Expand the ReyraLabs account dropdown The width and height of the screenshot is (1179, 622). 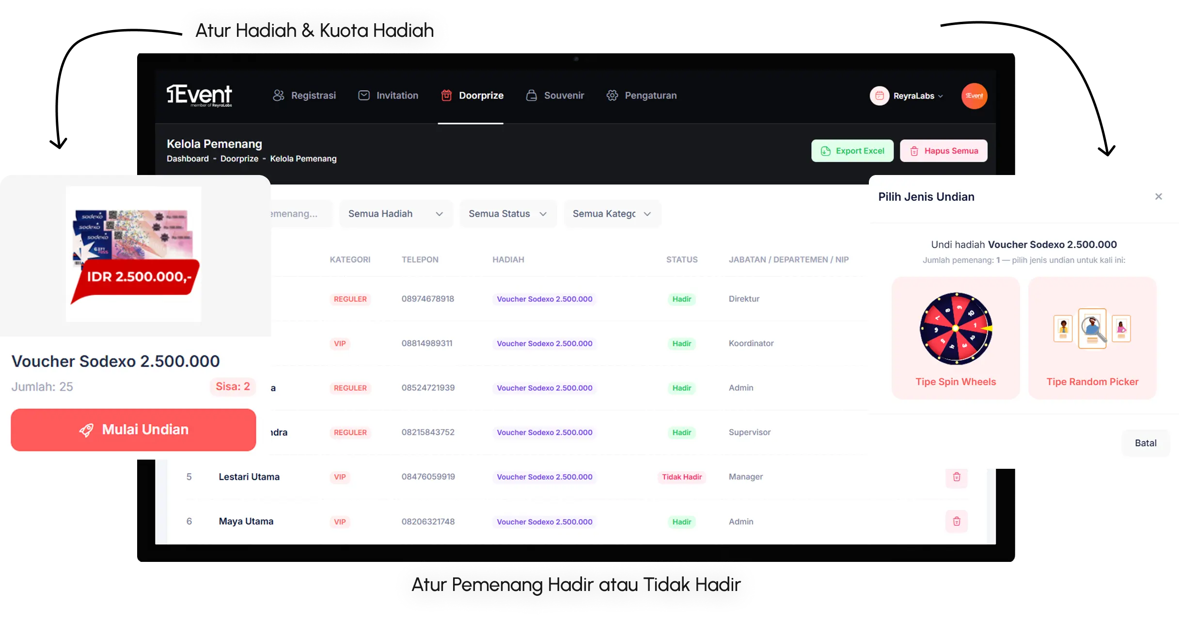918,96
